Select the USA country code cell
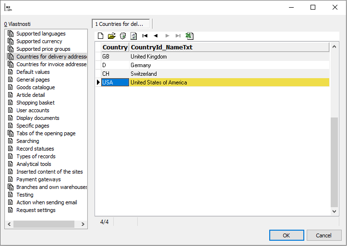The image size is (347, 246). (115, 82)
